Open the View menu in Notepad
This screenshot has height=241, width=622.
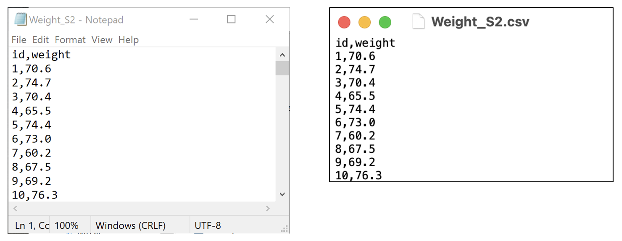coord(102,40)
